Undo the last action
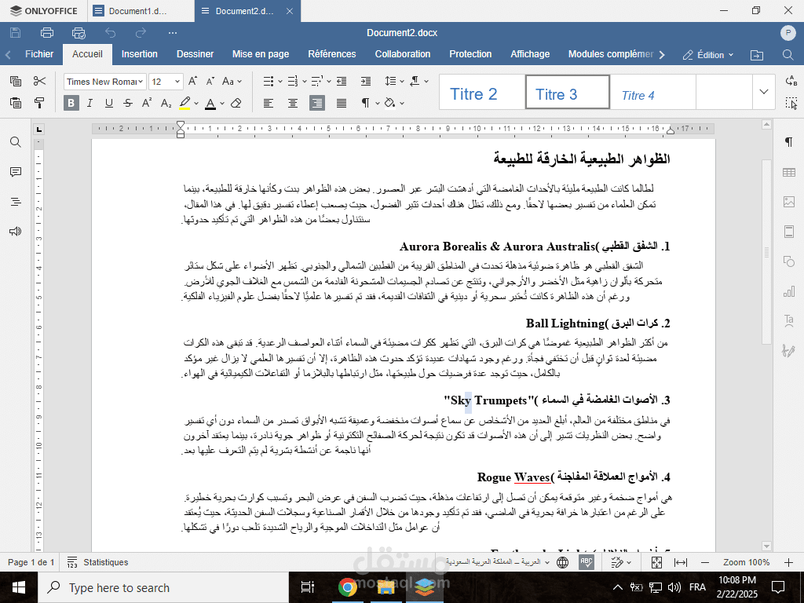This screenshot has height=603, width=804. pyautogui.click(x=110, y=33)
